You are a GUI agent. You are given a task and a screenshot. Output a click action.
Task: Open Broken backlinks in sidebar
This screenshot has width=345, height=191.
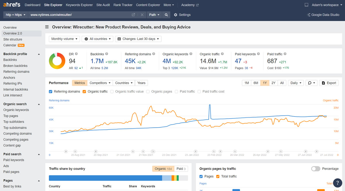coord(16,66)
